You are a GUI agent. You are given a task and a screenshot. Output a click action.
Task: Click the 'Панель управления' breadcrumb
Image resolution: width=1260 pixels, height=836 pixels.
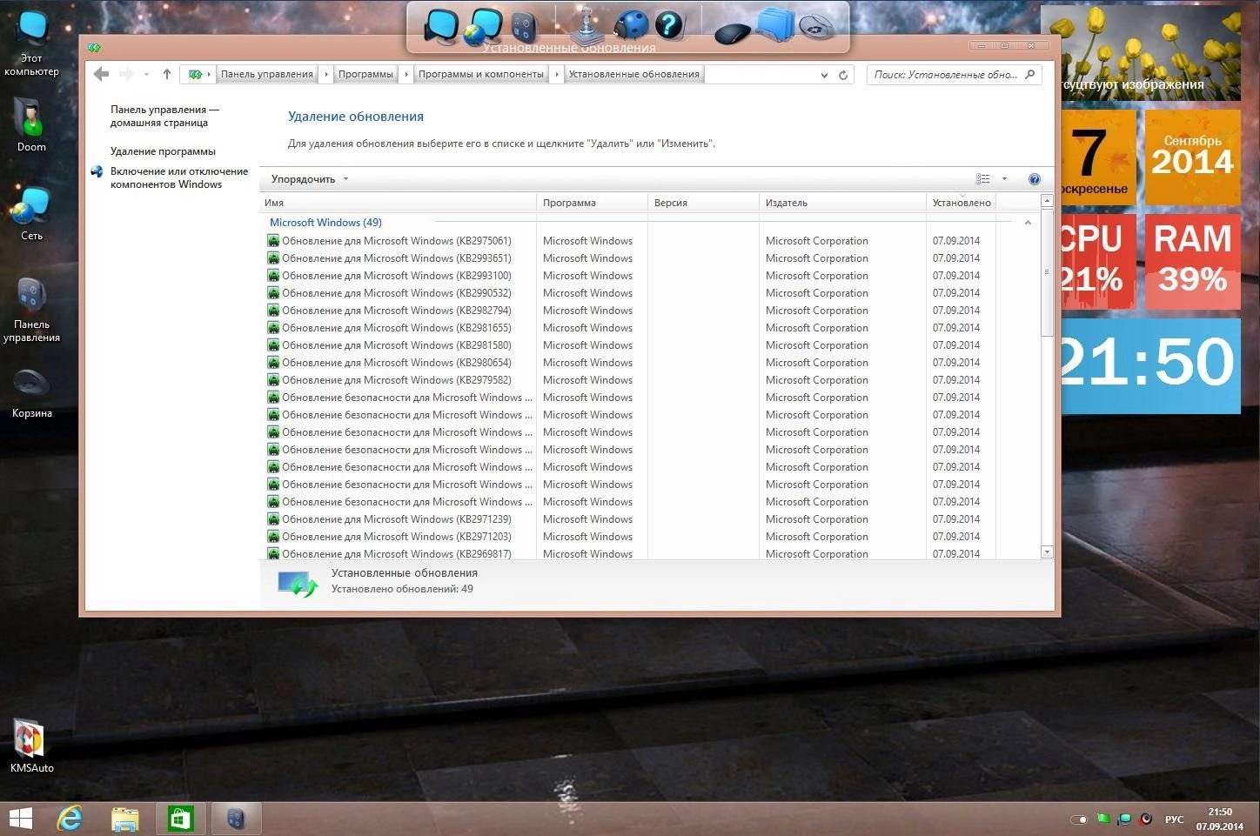267,75
